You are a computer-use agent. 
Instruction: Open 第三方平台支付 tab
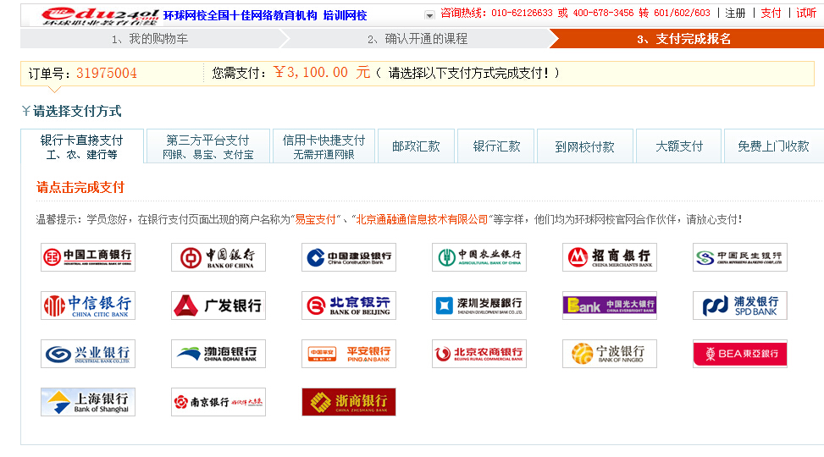click(208, 146)
